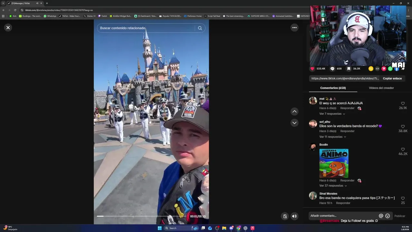412x232 pixels.
Task: Open the Twitch bookmark
Action: [103, 16]
